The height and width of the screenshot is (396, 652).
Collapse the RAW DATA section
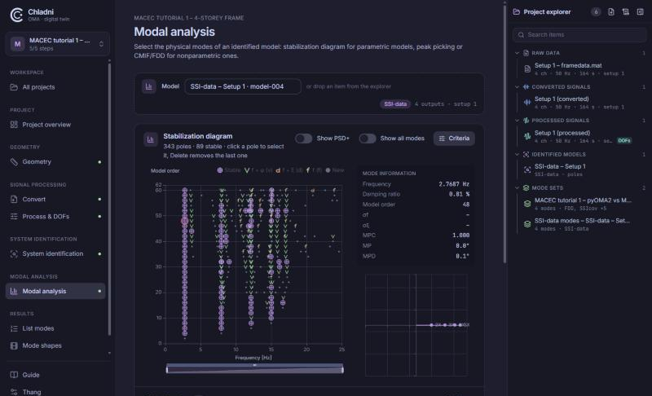click(517, 53)
